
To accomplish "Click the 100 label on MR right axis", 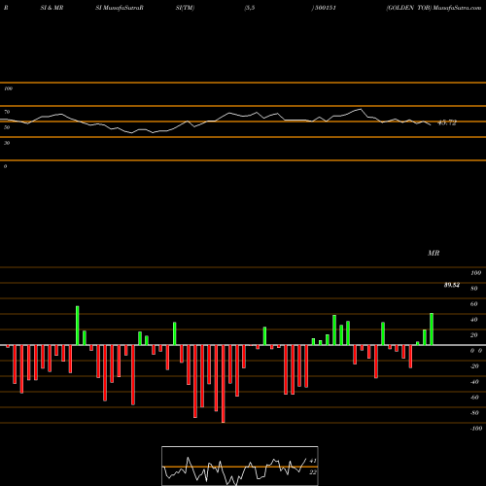I will click(x=476, y=273).
